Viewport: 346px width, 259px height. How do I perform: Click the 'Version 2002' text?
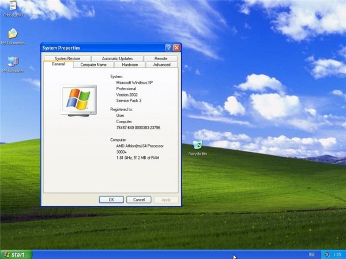coord(127,95)
